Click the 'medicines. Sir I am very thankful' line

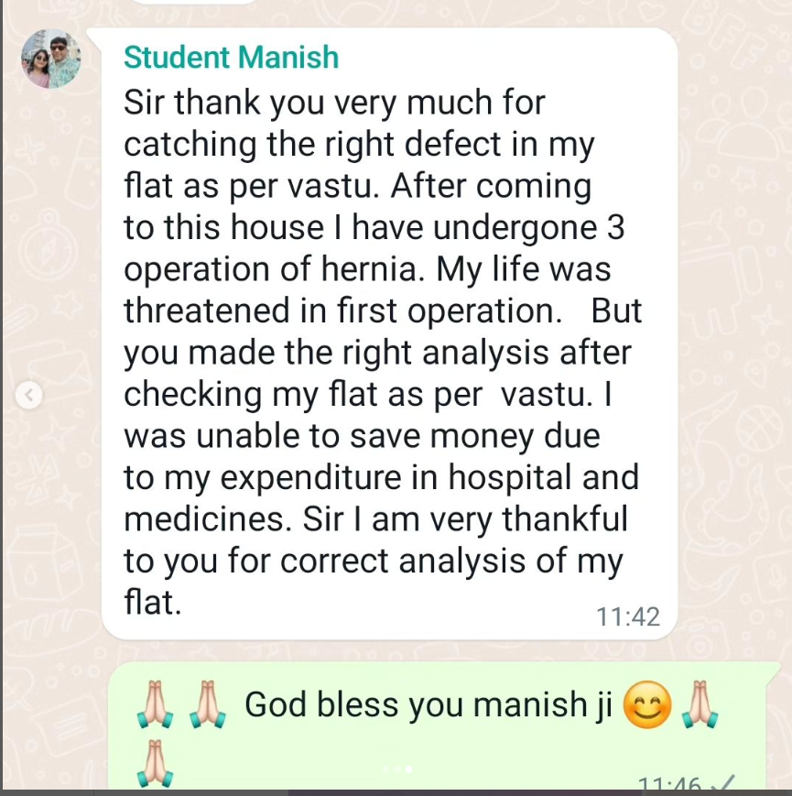[375, 519]
